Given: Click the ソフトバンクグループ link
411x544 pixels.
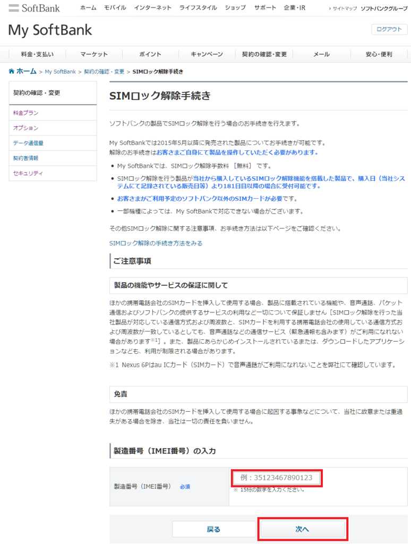Looking at the screenshot, I should (x=384, y=8).
